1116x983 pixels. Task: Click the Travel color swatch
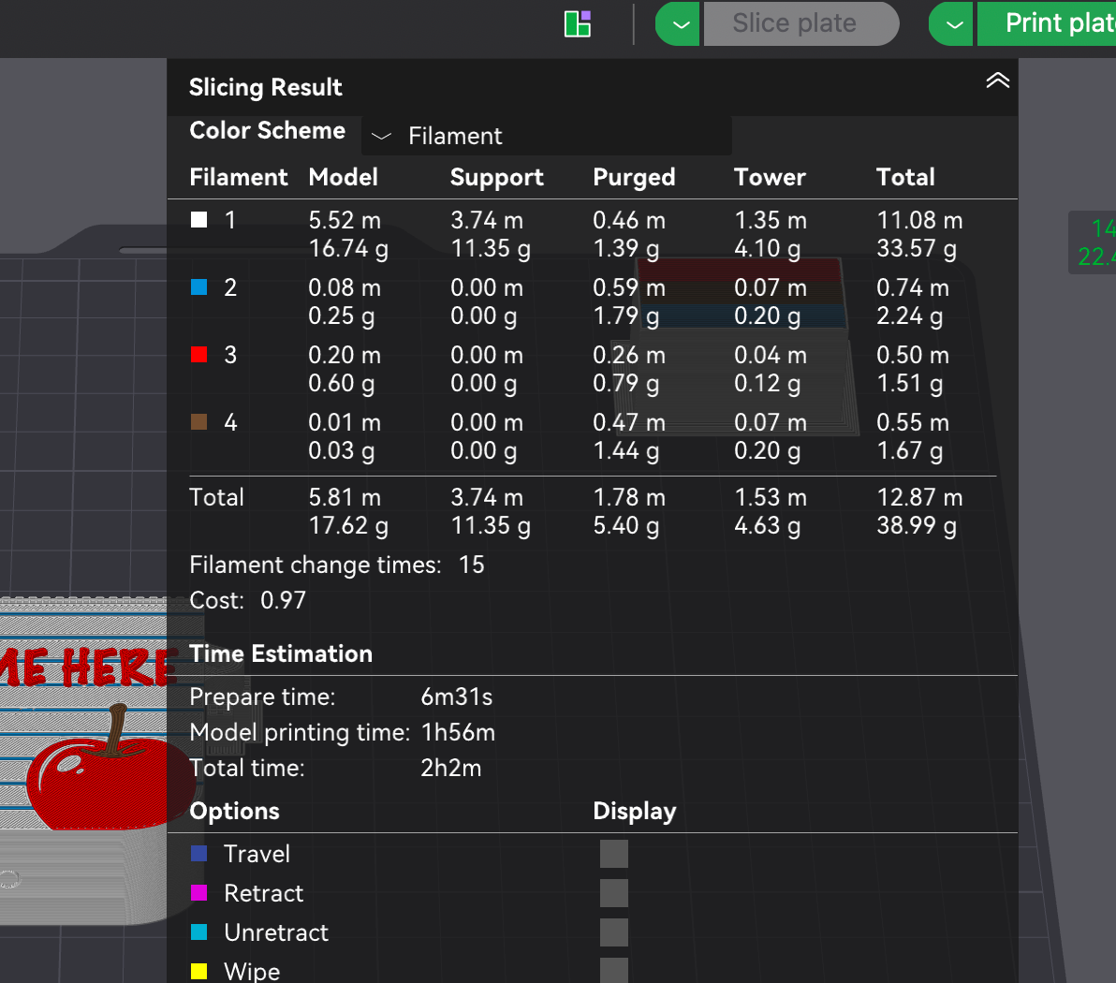pos(199,854)
